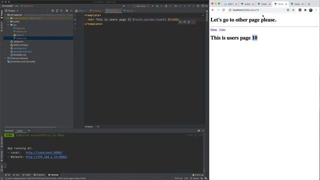Hide the Terminal panel with the minus icon
Viewport: 320px width, 180px height.
[x=203, y=131]
